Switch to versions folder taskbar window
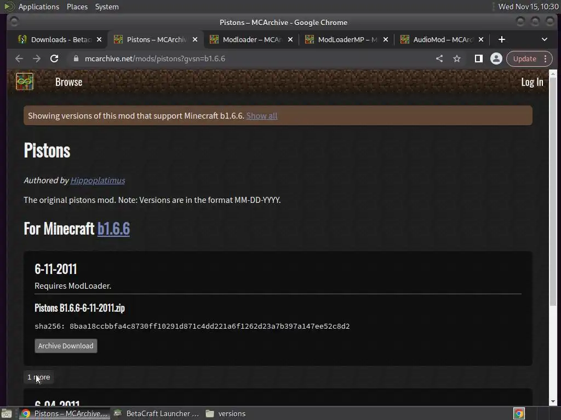The image size is (561, 420). (x=226, y=413)
